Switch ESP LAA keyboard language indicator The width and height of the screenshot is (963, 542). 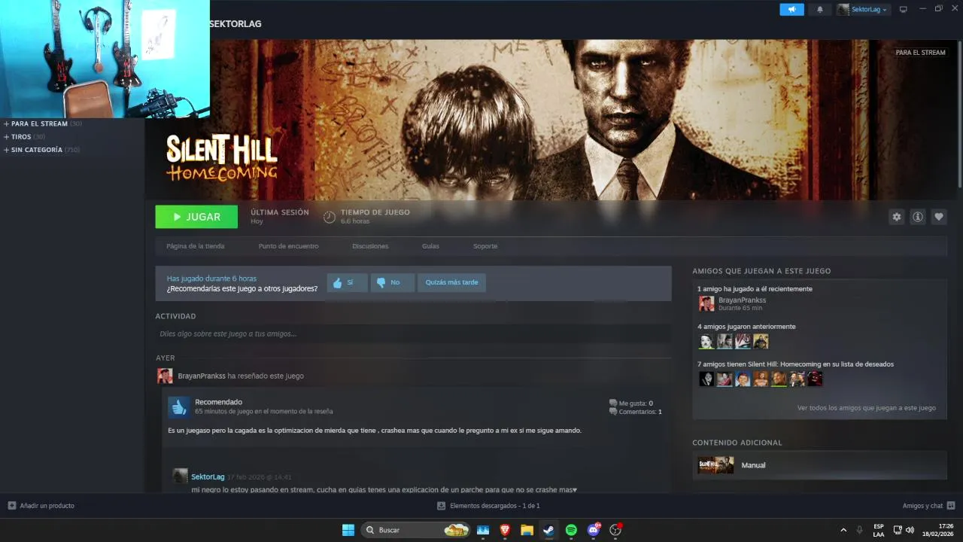[x=879, y=530]
